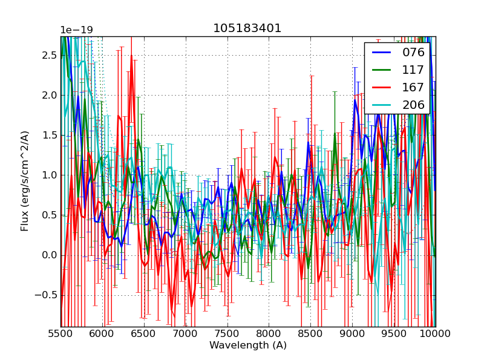This screenshot has height=363, width=484.
Task: Click the 5500 x-axis tick label
Action: click(x=60, y=333)
